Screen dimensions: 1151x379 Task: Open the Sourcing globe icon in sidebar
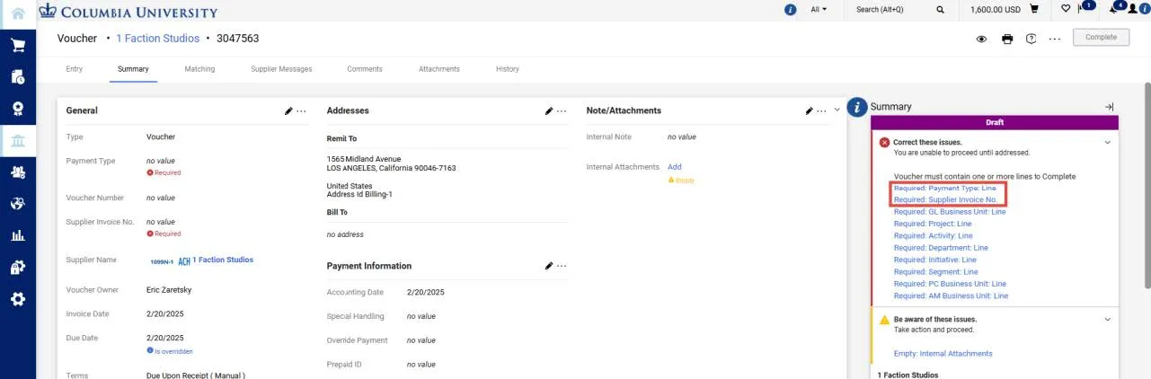(x=18, y=204)
